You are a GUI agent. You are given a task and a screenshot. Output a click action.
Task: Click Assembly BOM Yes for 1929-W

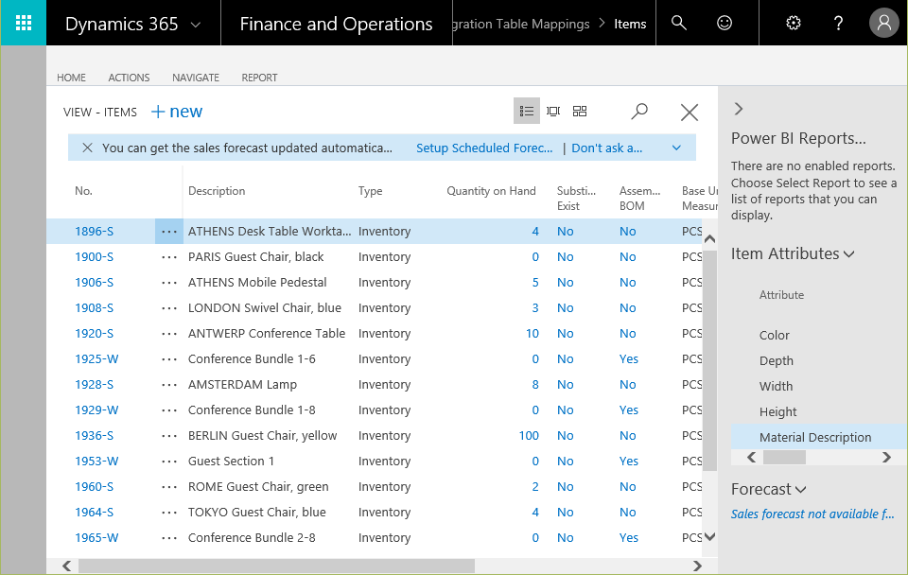[628, 409]
